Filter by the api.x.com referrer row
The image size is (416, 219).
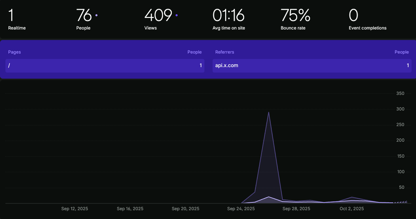click(312, 65)
